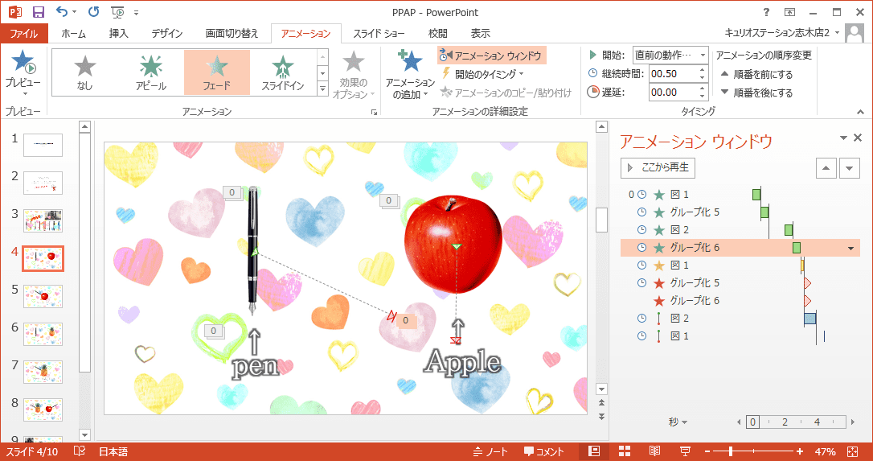The image size is (873, 461).
Task: Click the プレビュー star icon
Action: 23,61
